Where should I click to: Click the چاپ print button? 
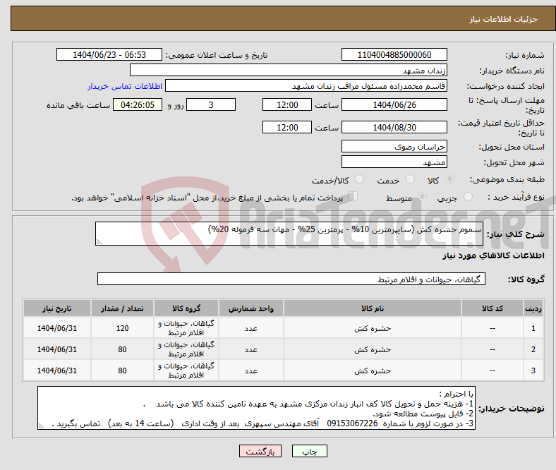[x=310, y=451]
